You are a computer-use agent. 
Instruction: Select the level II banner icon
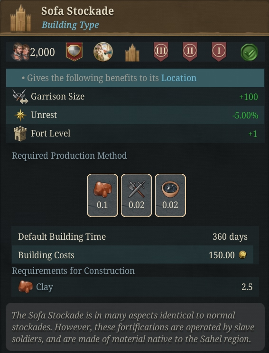[190, 52]
